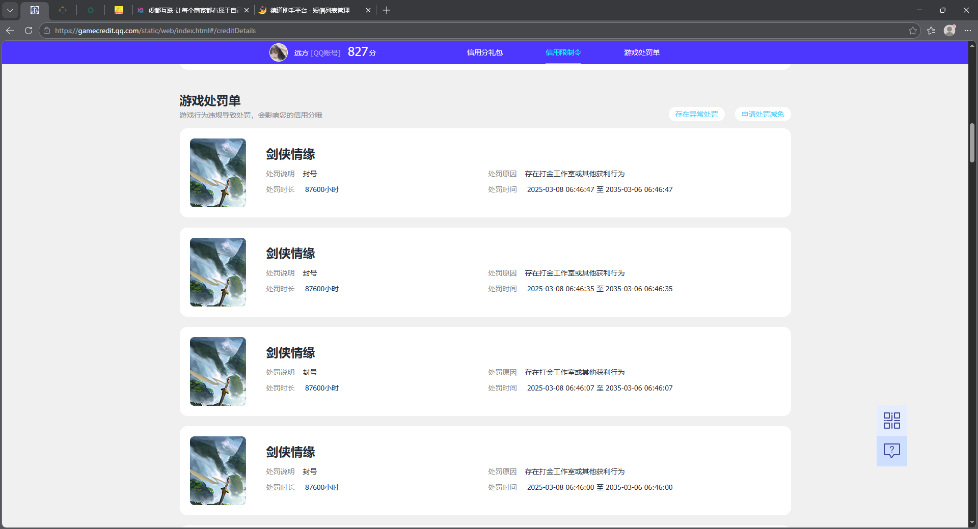Click the QR code floating icon
The image size is (978, 529).
coord(891,421)
